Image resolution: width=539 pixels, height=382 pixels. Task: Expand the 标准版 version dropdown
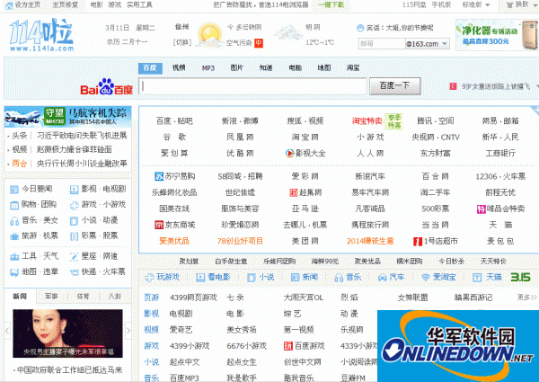(x=476, y=4)
